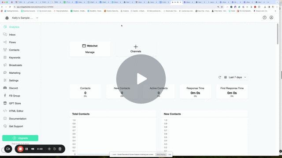The image size is (282, 158).
Task: Open the tab search dropdown at tab strip end
Action: pyautogui.click(x=277, y=2)
